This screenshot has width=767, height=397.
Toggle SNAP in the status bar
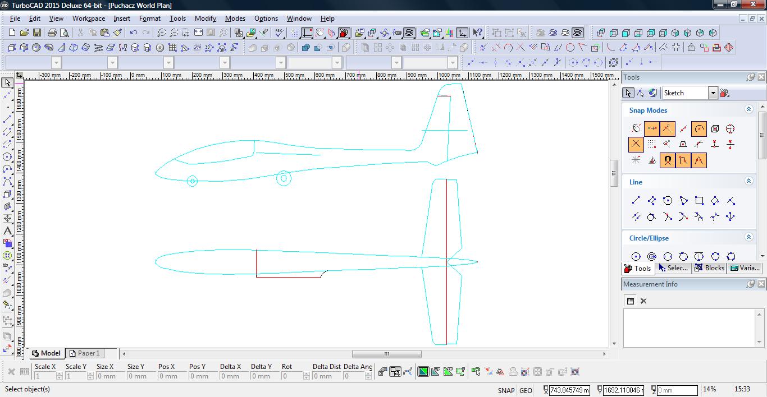505,390
